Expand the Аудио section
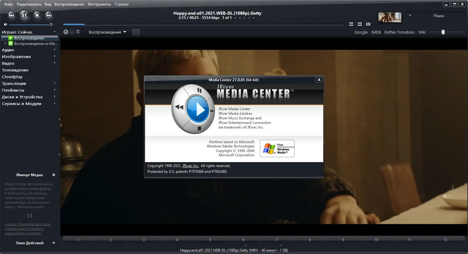468x254 pixels. (55, 49)
